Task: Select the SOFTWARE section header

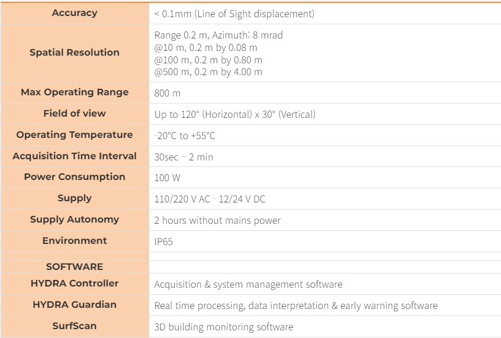Action: [x=75, y=267]
